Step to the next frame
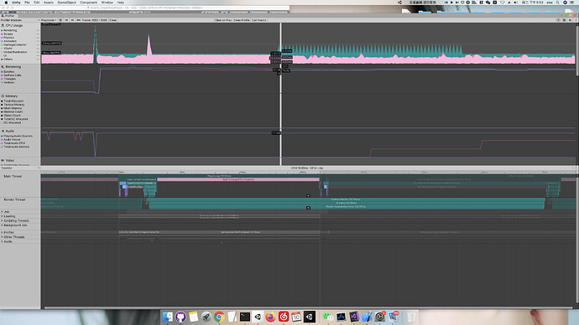 click(x=72, y=20)
